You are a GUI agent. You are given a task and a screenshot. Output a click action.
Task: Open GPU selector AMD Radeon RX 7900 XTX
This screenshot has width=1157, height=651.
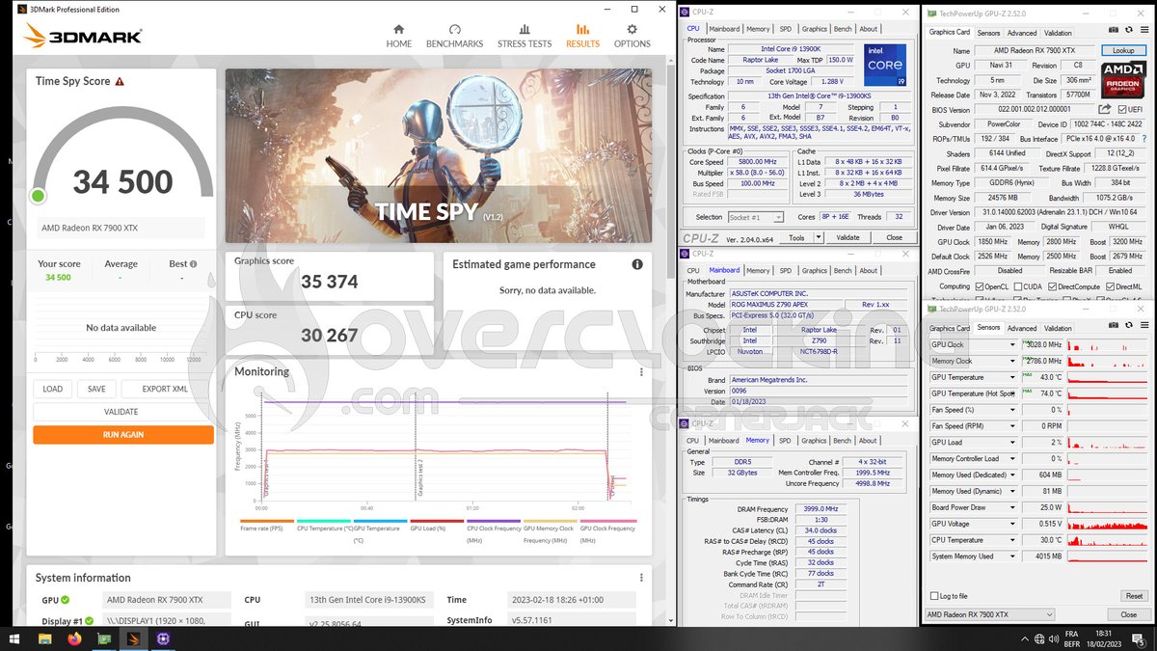[990, 614]
